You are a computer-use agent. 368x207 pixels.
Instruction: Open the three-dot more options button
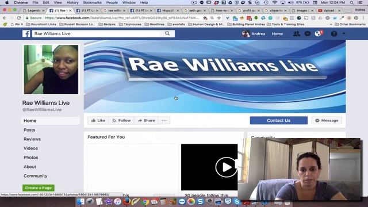164,120
